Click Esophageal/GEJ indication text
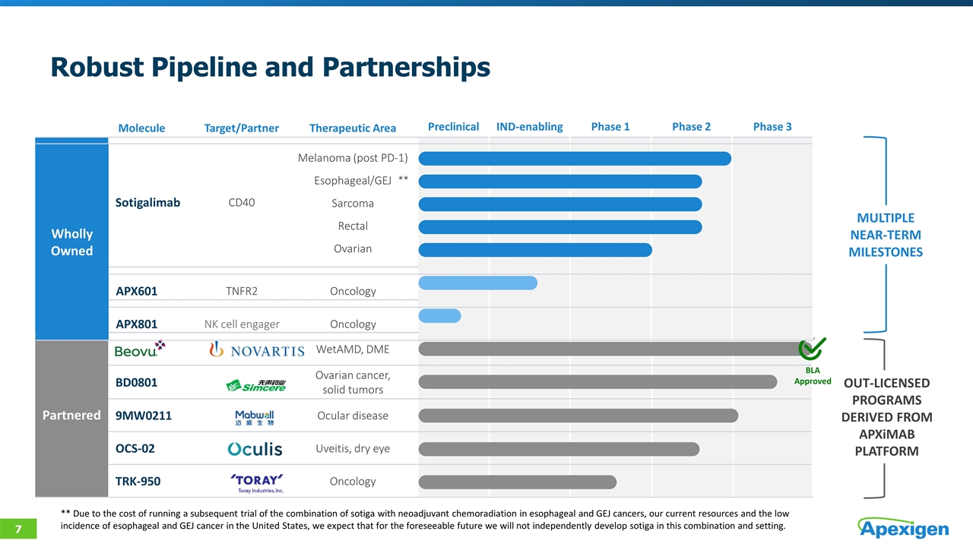 pyautogui.click(x=353, y=181)
